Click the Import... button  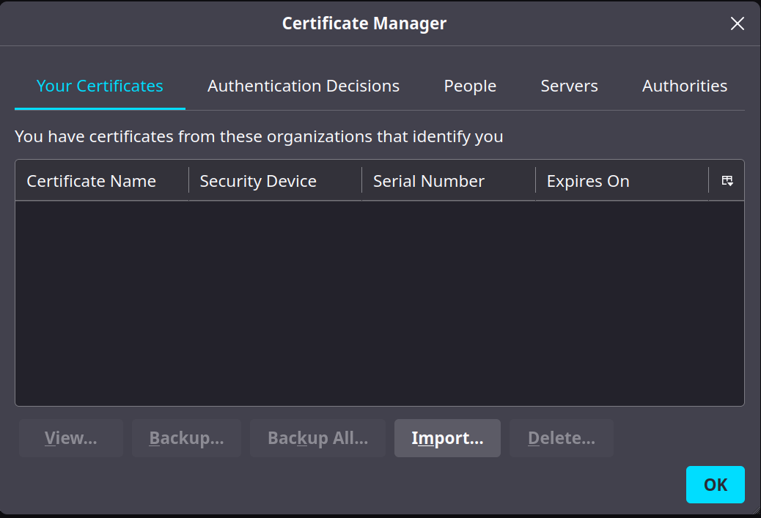point(447,438)
